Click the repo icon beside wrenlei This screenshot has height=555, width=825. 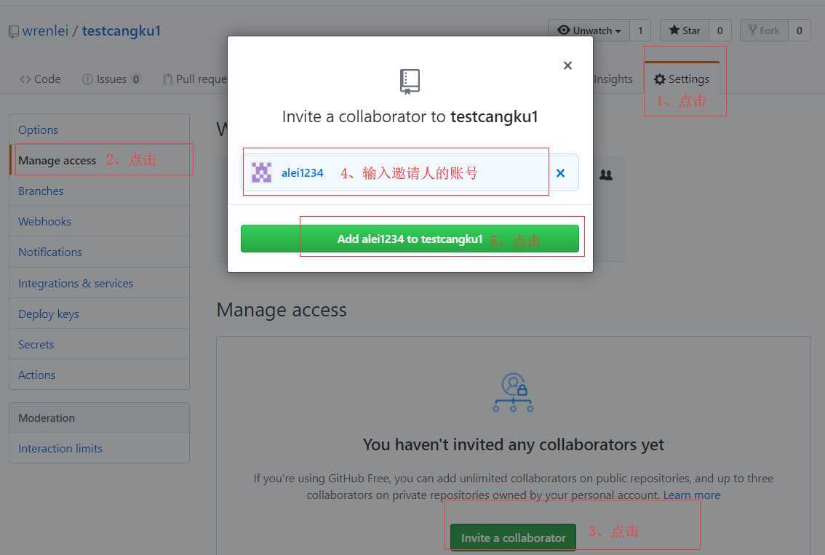[14, 32]
